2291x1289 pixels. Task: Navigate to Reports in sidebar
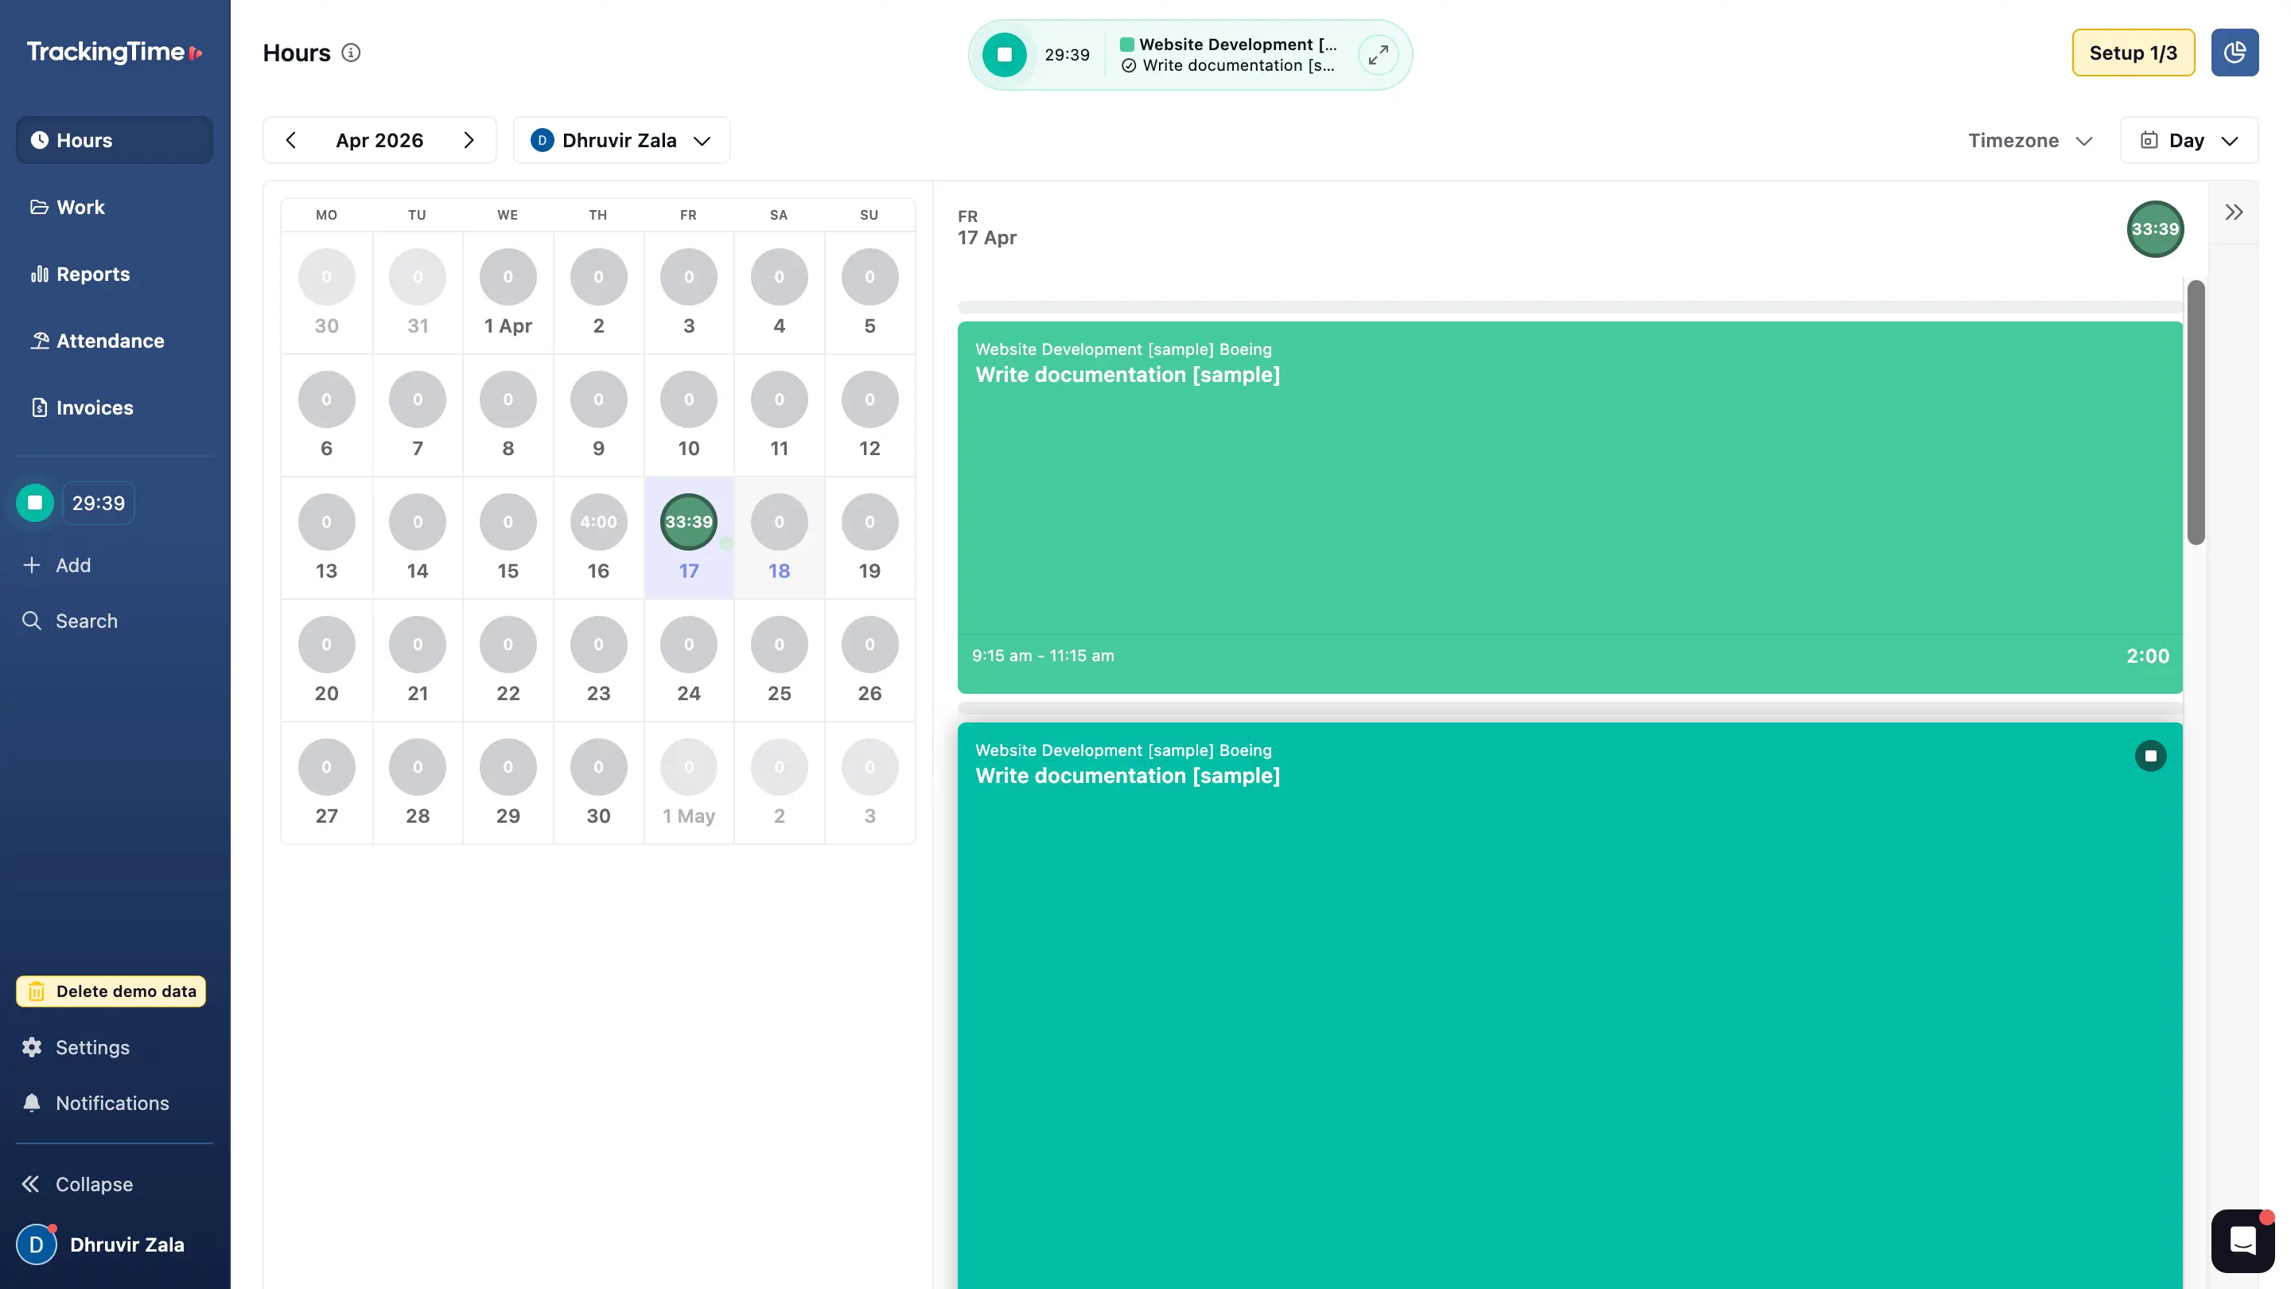(x=92, y=274)
